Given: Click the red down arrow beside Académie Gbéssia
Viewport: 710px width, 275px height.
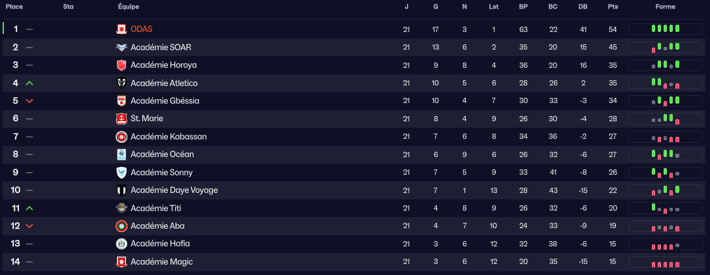Looking at the screenshot, I should tap(29, 101).
